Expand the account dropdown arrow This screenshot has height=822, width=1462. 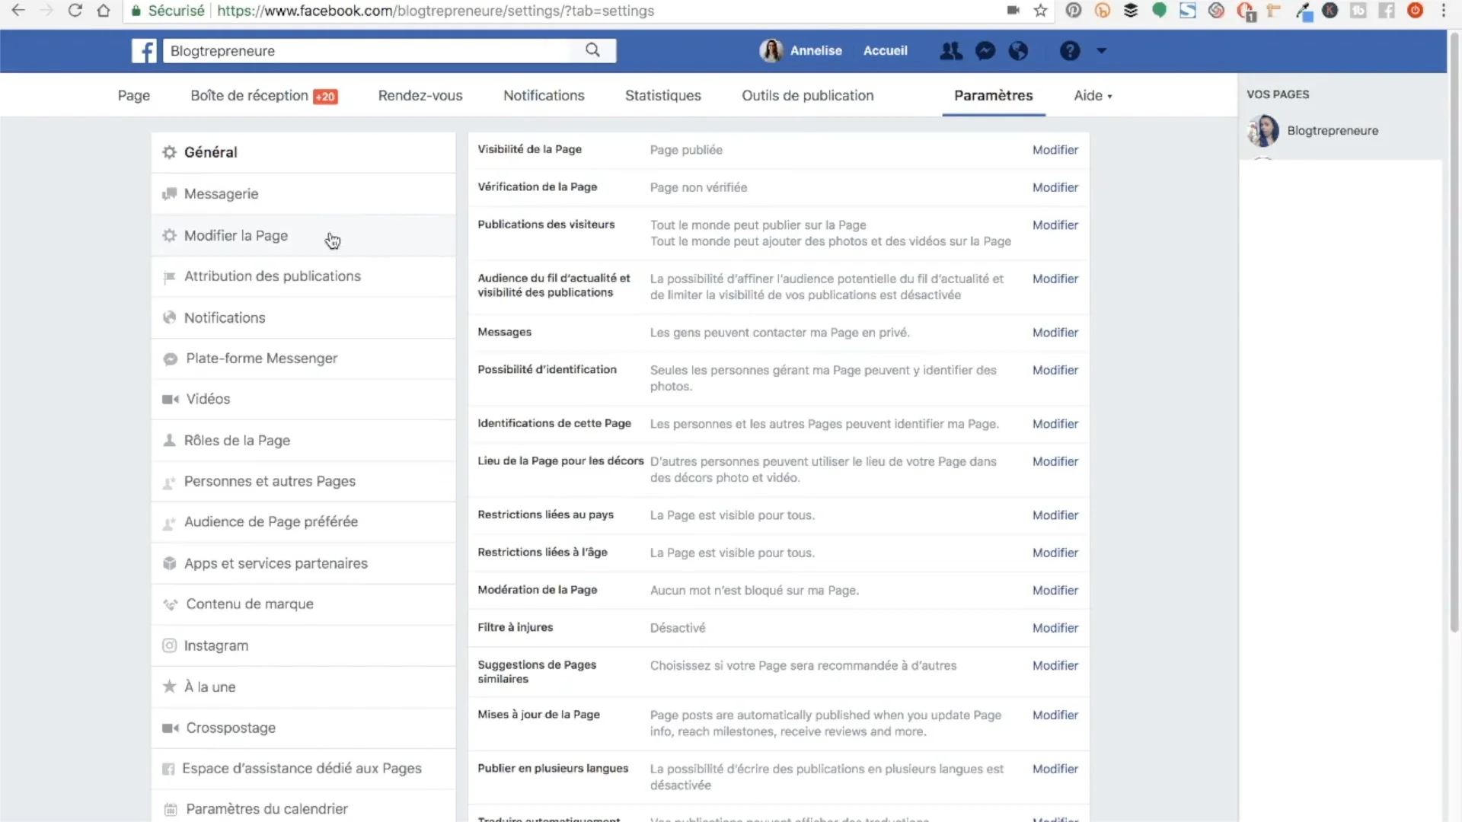1101,51
